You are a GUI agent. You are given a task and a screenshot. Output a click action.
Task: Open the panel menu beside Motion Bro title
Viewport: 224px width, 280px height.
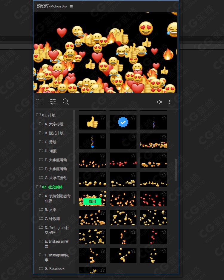point(71,7)
